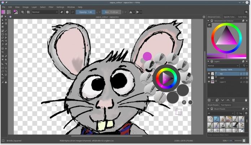Image resolution: width=251 pixels, height=145 pixels.
Task: Open the Layers panel blending mode dropdown
Action: point(223,66)
